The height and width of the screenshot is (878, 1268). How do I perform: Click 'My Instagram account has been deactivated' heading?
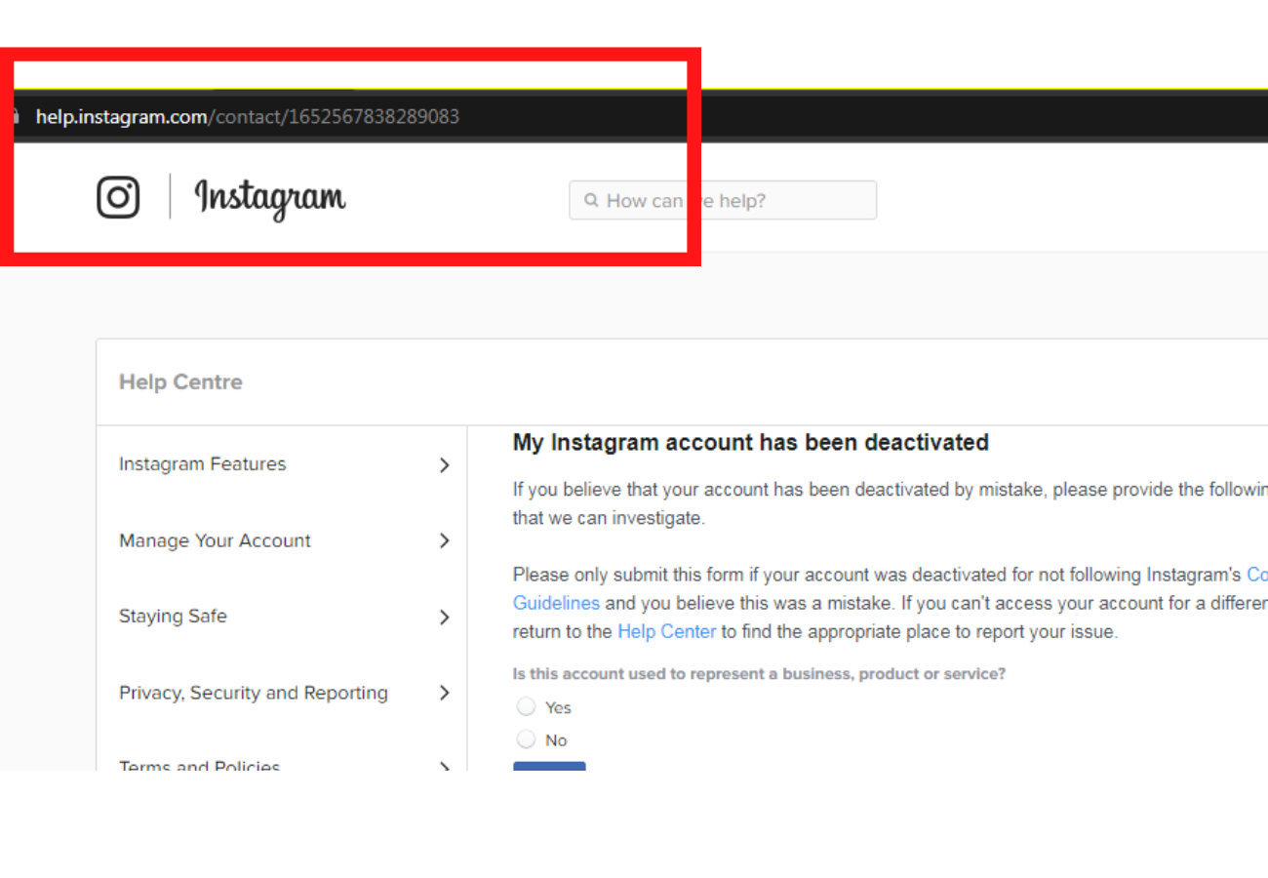click(x=751, y=443)
